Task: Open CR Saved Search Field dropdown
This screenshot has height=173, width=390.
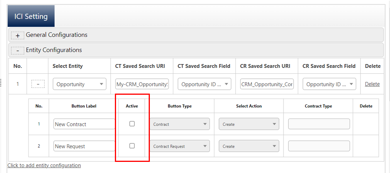Action: tap(329, 84)
